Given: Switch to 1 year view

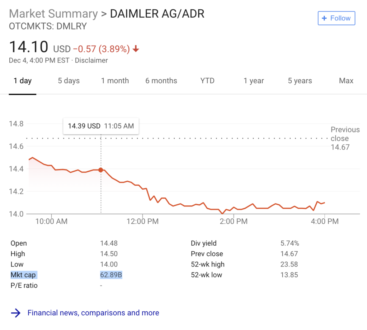Looking at the screenshot, I should point(254,81).
